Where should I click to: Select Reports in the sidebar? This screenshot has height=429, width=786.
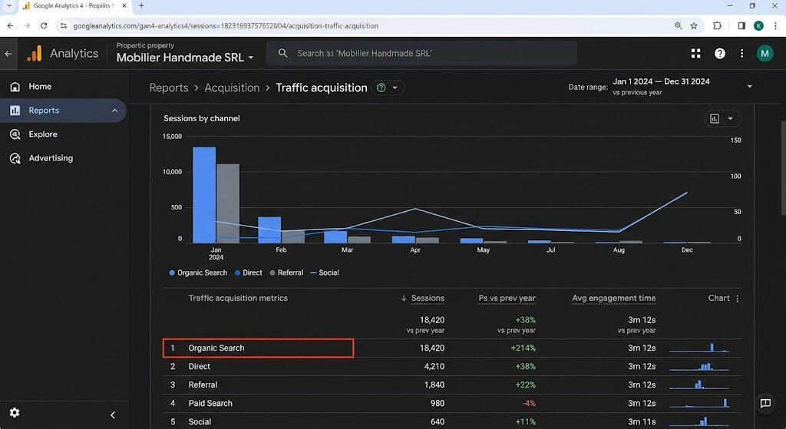pos(63,111)
